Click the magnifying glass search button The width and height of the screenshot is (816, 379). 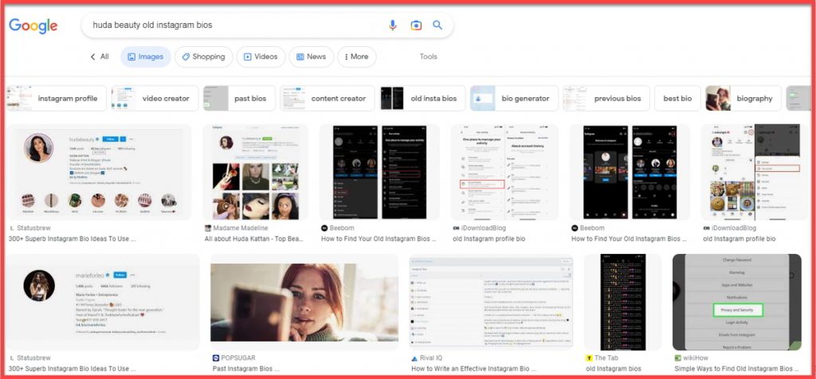point(437,25)
